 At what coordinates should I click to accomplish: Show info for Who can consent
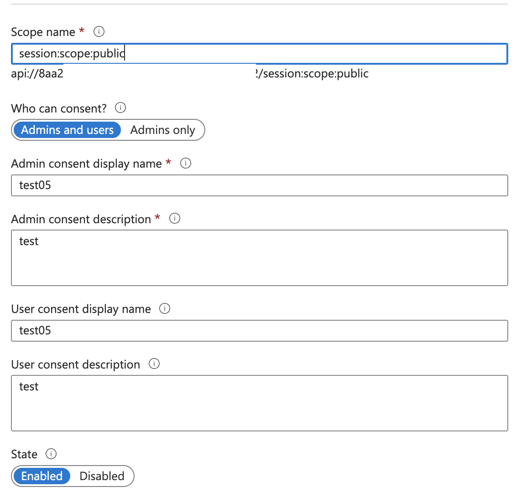click(120, 108)
